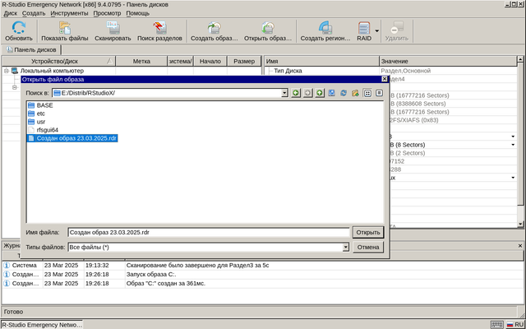Click the Локальный компьютер computer icon
The image size is (526, 329).
[x=15, y=71]
